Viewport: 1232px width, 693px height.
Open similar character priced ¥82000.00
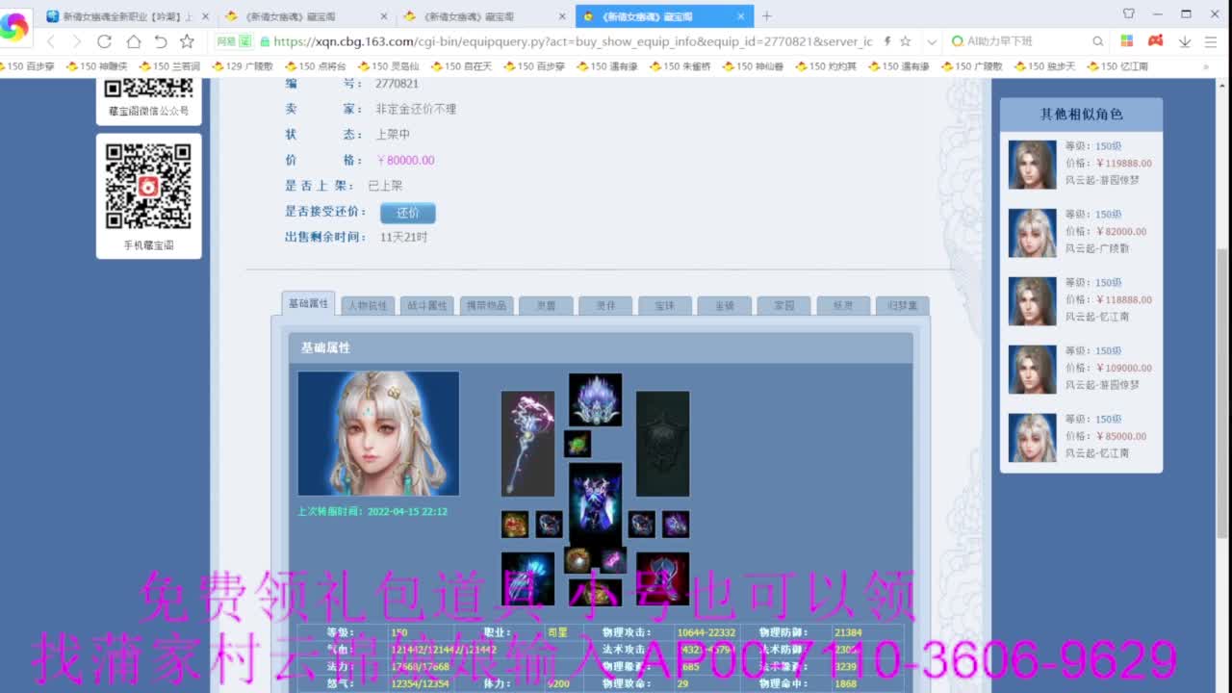point(1081,232)
